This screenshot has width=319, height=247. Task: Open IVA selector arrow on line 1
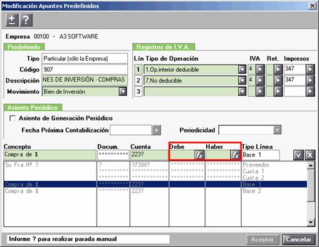pyautogui.click(x=260, y=69)
